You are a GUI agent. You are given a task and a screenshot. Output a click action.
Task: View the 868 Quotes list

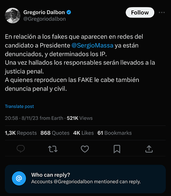click(x=55, y=133)
